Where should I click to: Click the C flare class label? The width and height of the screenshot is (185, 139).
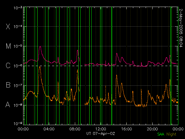pos(8,65)
